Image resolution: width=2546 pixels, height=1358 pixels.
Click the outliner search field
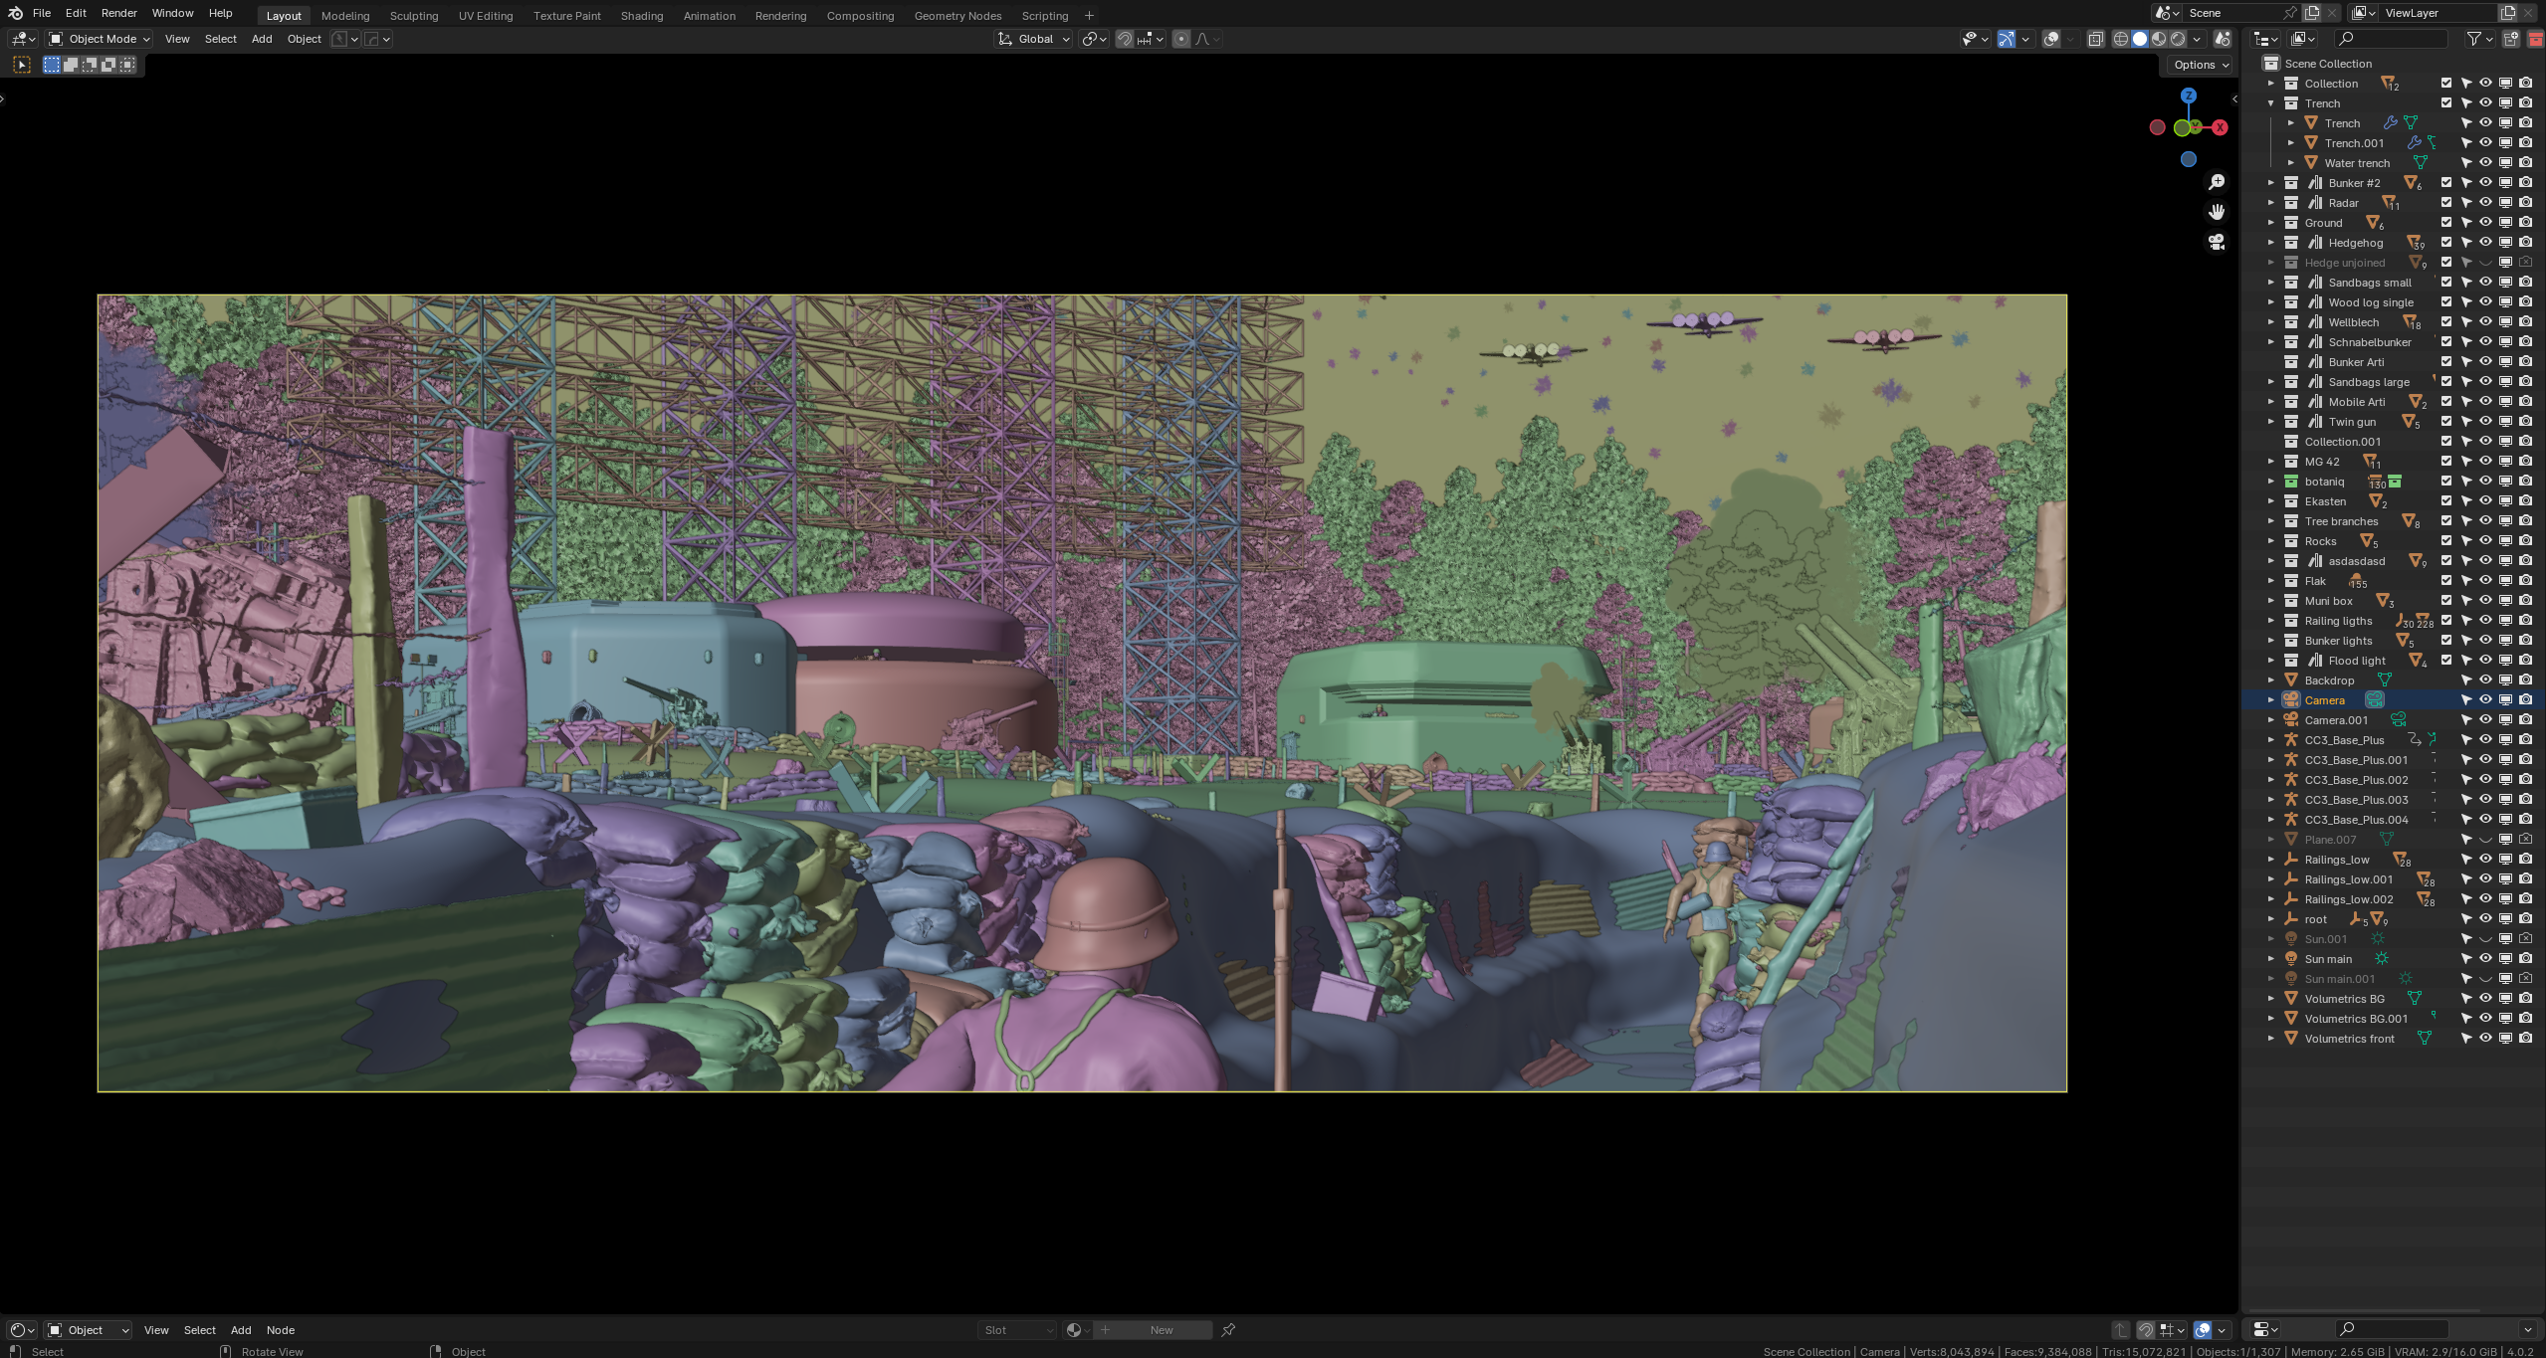[x=2392, y=39]
